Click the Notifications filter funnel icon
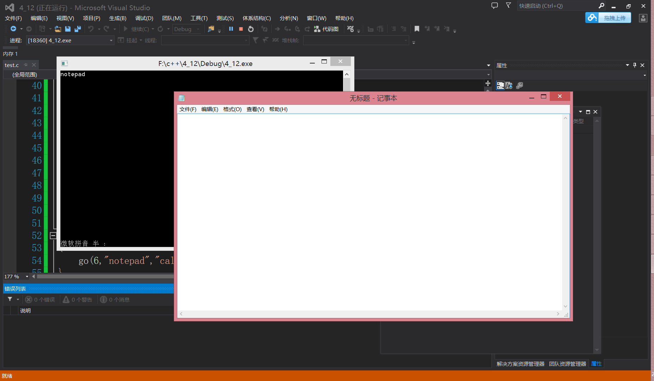The image size is (654, 381). (508, 5)
